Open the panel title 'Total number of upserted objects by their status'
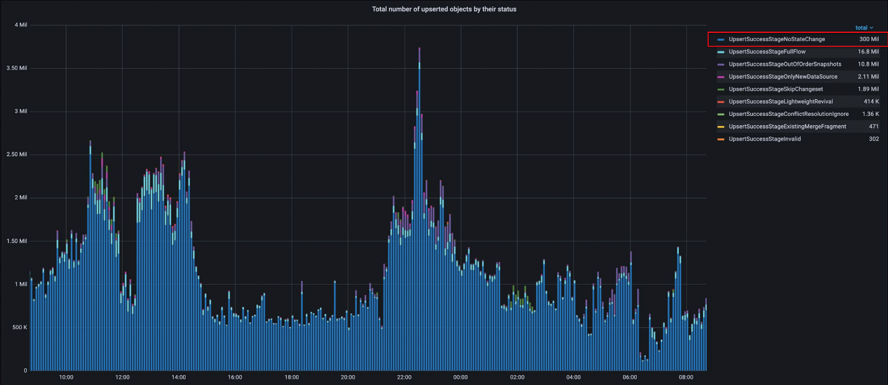888x385 pixels. coord(444,9)
